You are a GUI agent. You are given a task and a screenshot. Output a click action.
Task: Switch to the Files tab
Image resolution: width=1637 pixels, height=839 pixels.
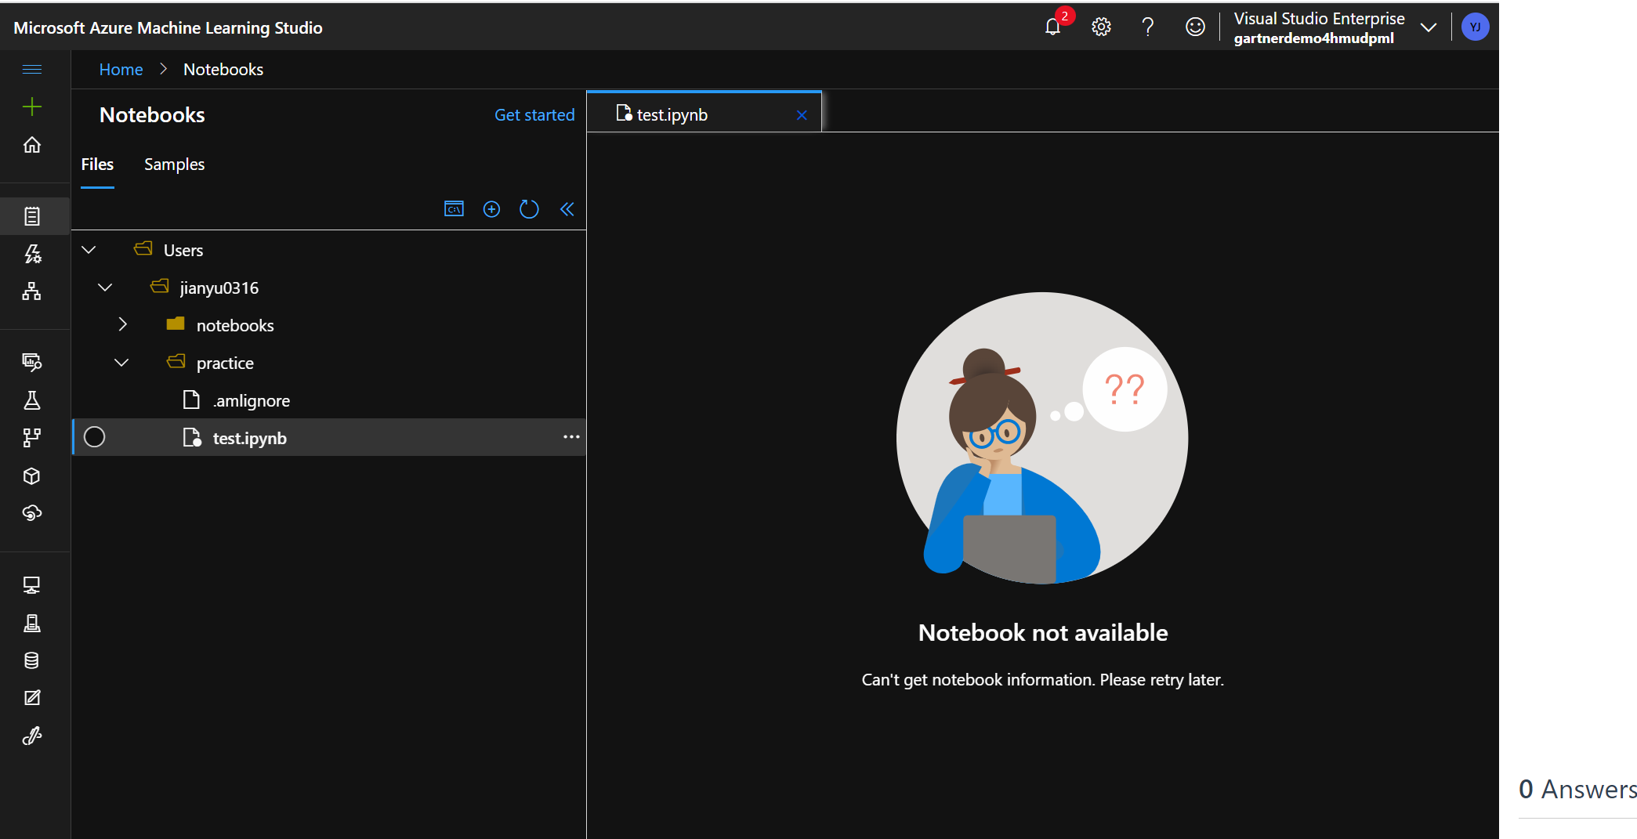click(x=97, y=165)
